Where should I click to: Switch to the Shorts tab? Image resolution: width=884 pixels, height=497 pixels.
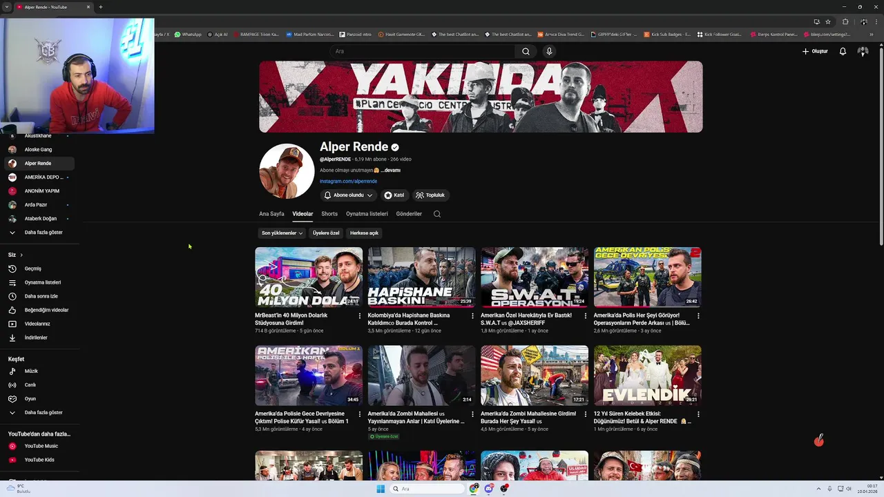pyautogui.click(x=329, y=214)
